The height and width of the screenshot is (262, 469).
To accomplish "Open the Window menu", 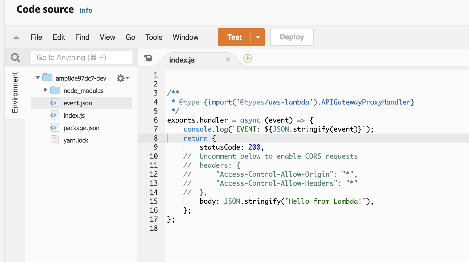I will tap(186, 37).
